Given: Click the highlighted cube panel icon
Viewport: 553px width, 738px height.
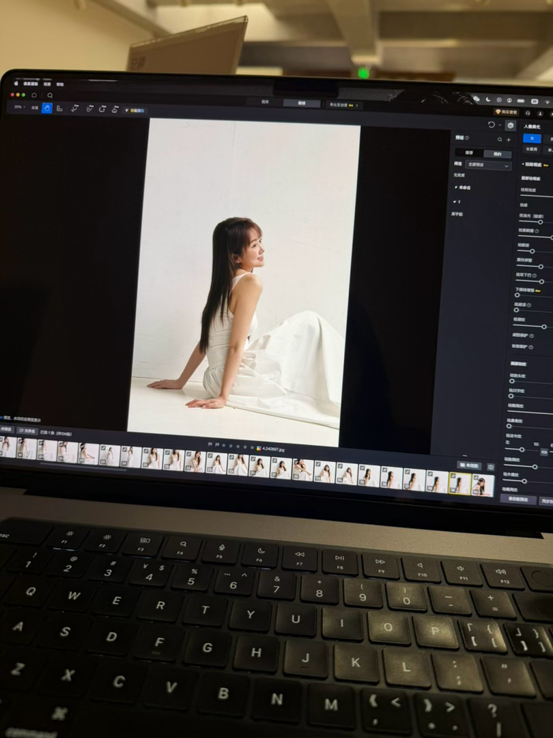Looking at the screenshot, I should click(x=511, y=126).
